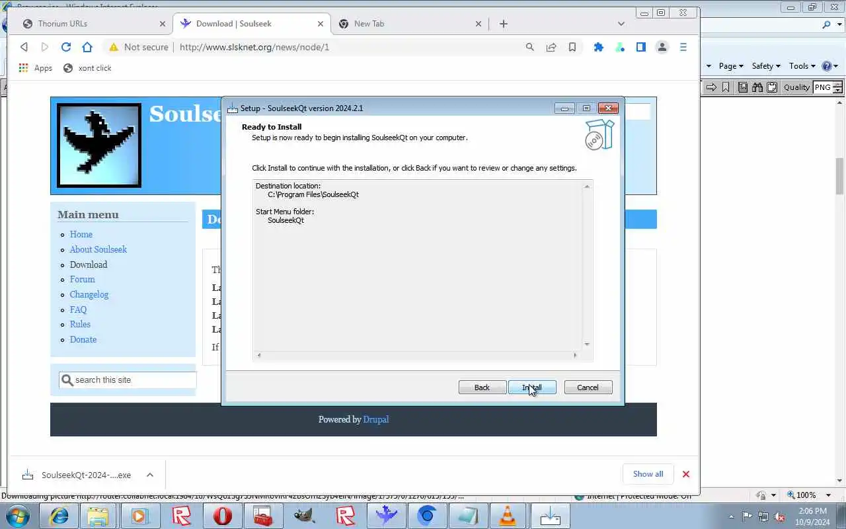Click the search this site field
The image size is (846, 529).
[x=128, y=380]
